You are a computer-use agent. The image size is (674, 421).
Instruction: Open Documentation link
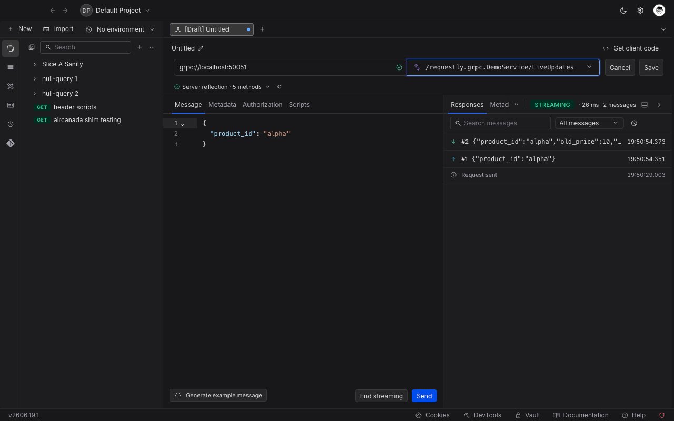pyautogui.click(x=580, y=415)
